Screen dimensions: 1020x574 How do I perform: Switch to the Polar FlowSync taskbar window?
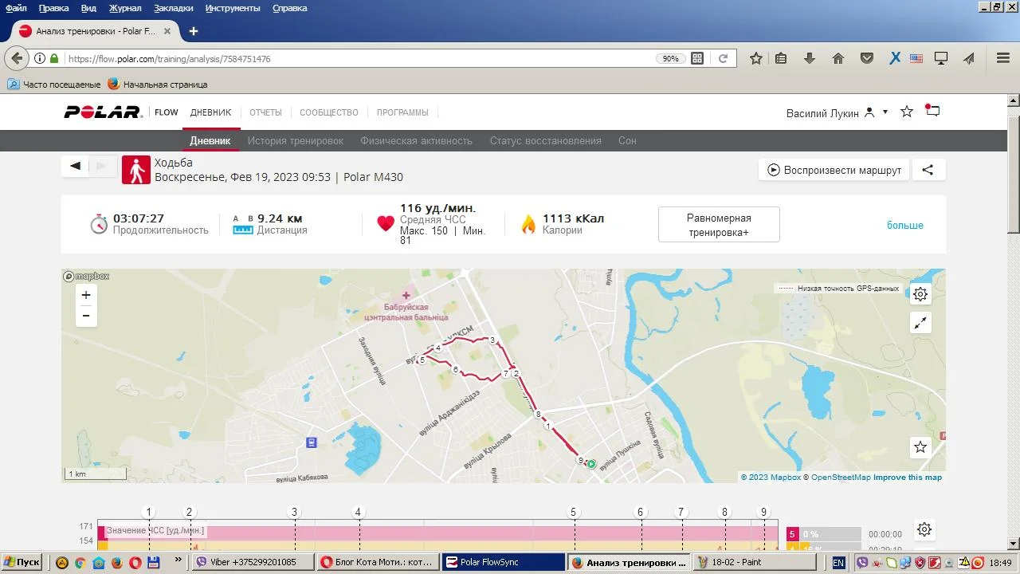click(502, 562)
